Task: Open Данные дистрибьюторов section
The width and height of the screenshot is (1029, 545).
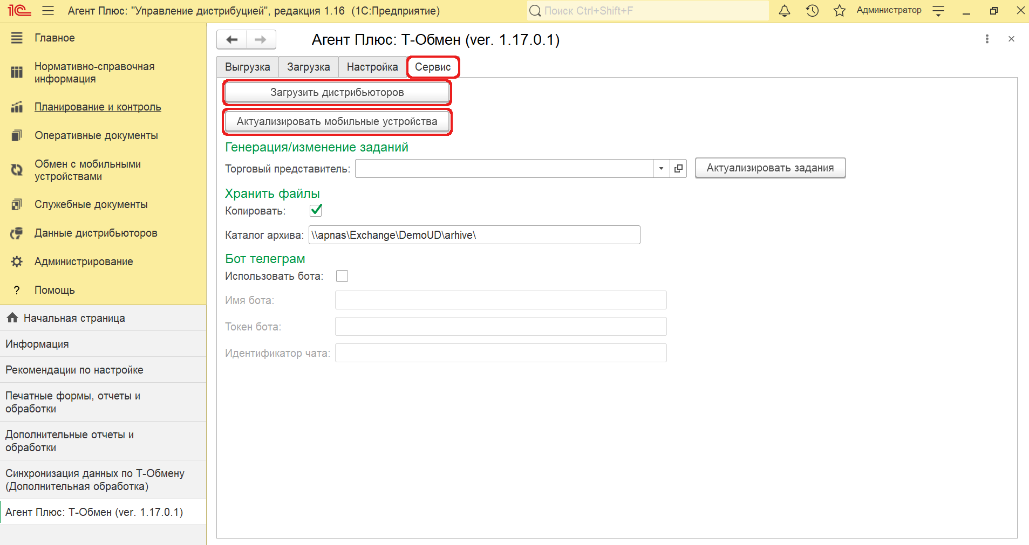Action: pyautogui.click(x=96, y=233)
